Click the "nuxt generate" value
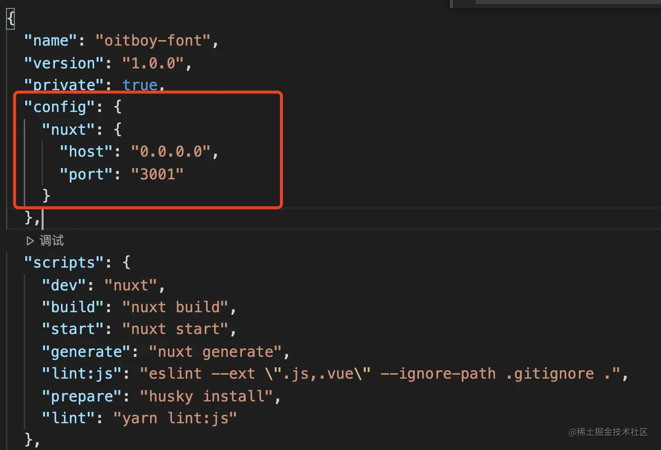The height and width of the screenshot is (450, 661). click(x=216, y=351)
